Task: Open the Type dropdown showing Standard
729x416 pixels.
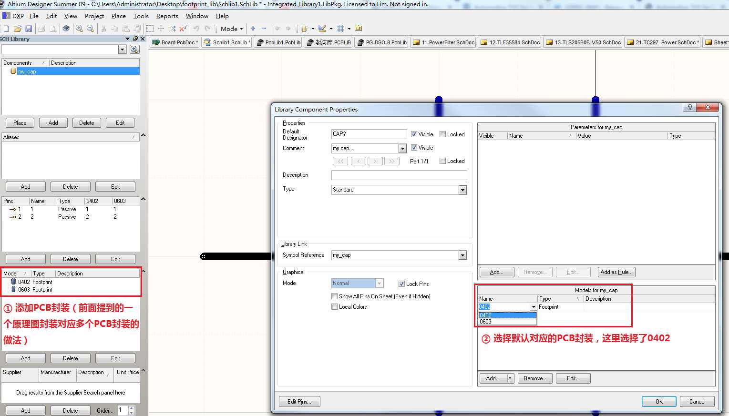Action: click(x=462, y=190)
